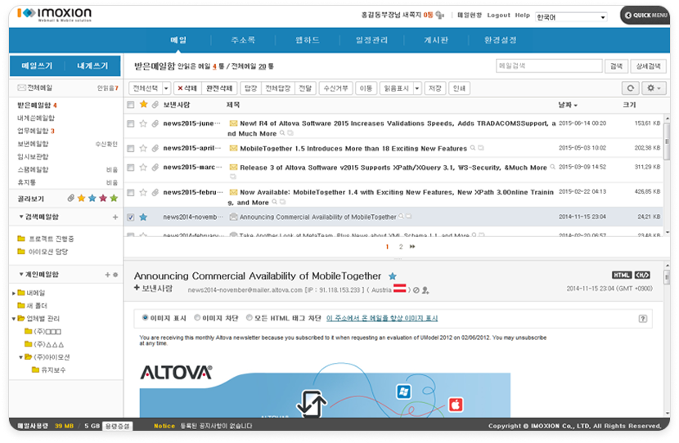Uncheck the news2014-novemb mail checkbox
Viewport: 679px width, 443px height.
130,217
